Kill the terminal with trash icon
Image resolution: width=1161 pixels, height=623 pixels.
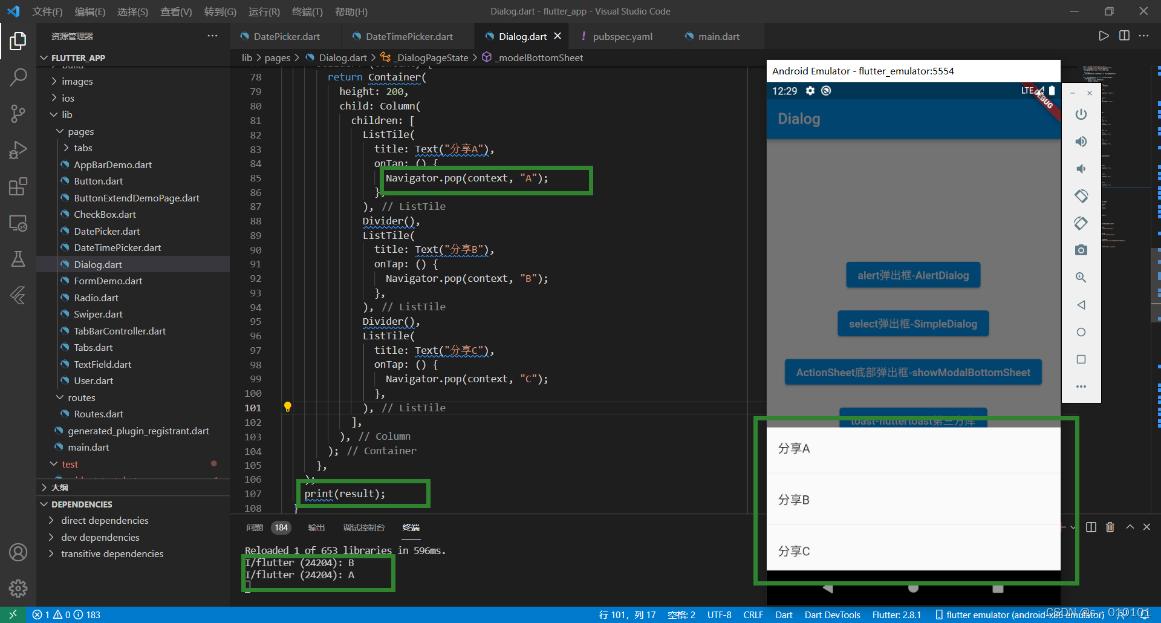coord(1110,527)
